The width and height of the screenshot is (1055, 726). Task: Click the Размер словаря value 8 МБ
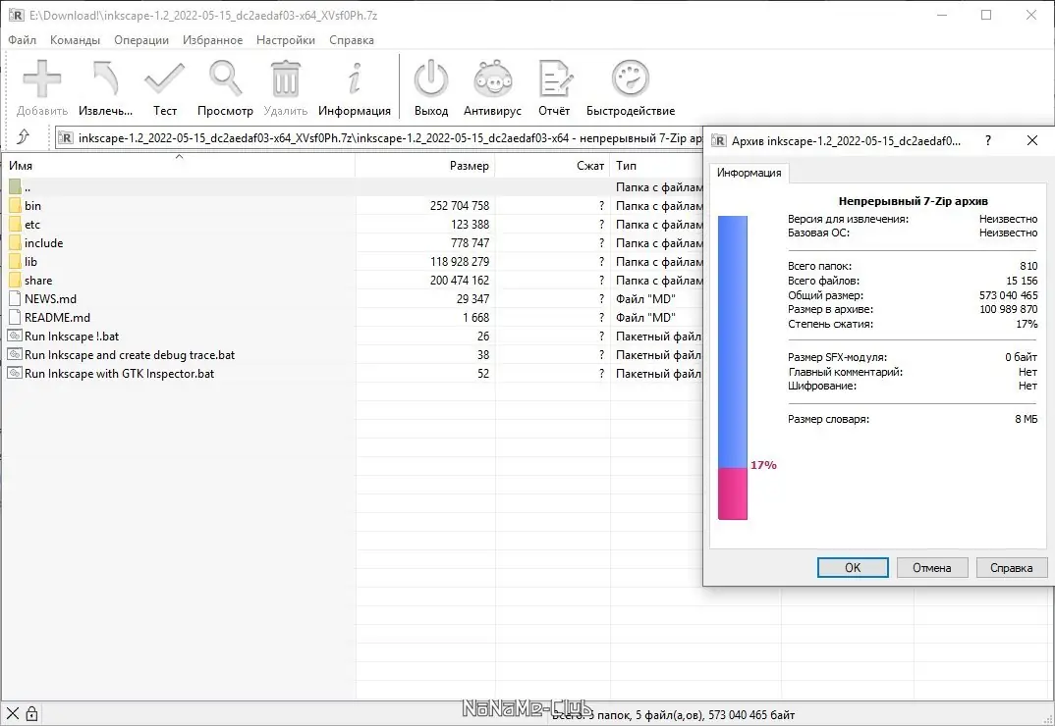(1027, 419)
